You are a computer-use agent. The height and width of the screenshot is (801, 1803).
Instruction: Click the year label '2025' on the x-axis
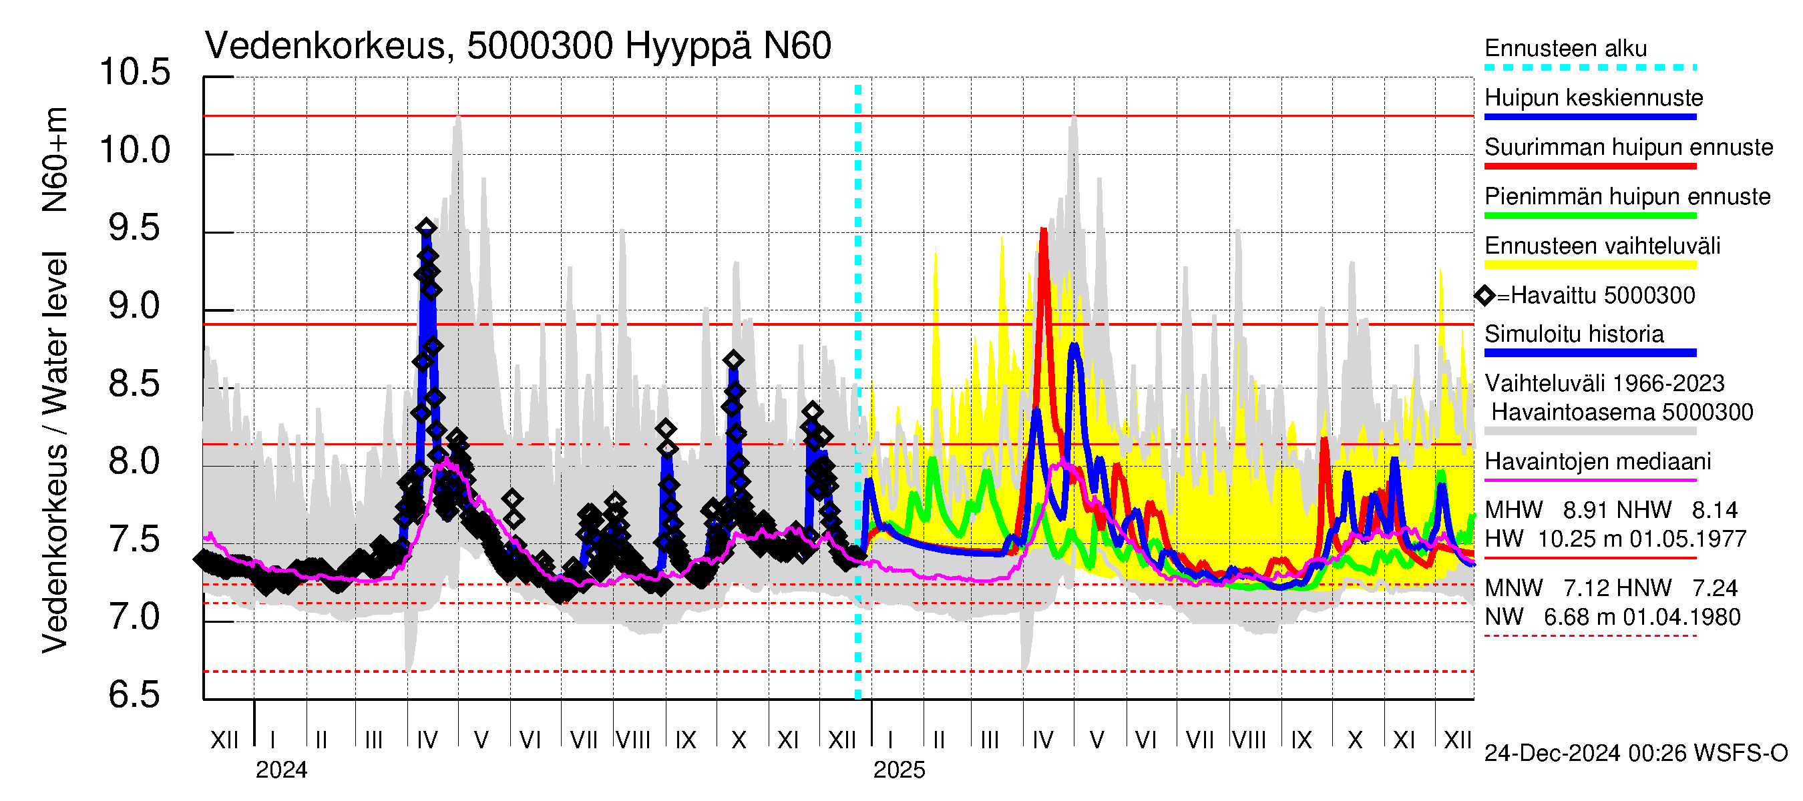point(899,770)
